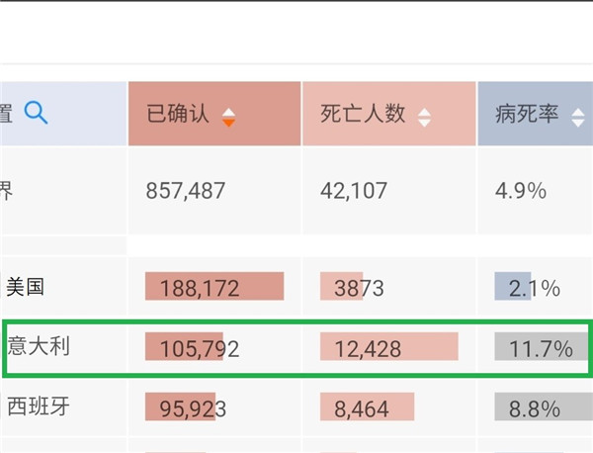Click the 8,464 deaths bar for 西班牙
The image size is (593, 453).
tap(368, 407)
